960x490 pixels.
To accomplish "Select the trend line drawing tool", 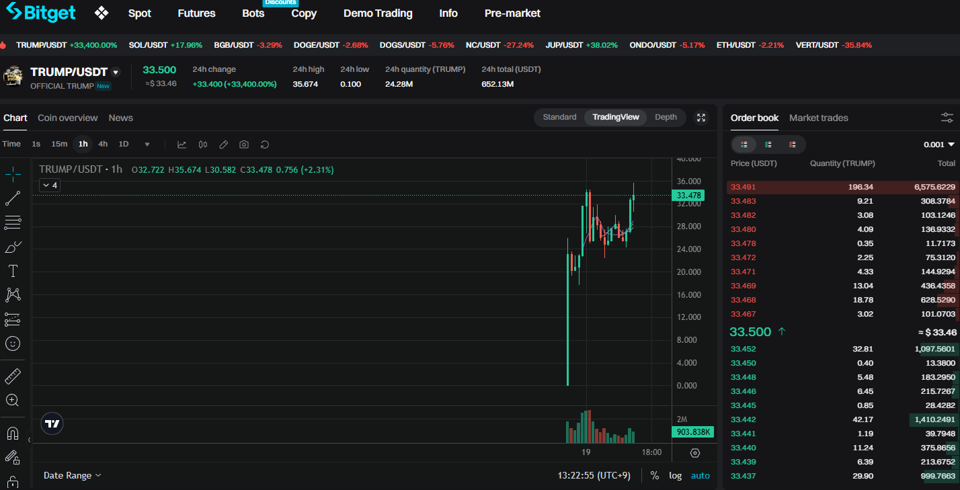I will (13, 198).
